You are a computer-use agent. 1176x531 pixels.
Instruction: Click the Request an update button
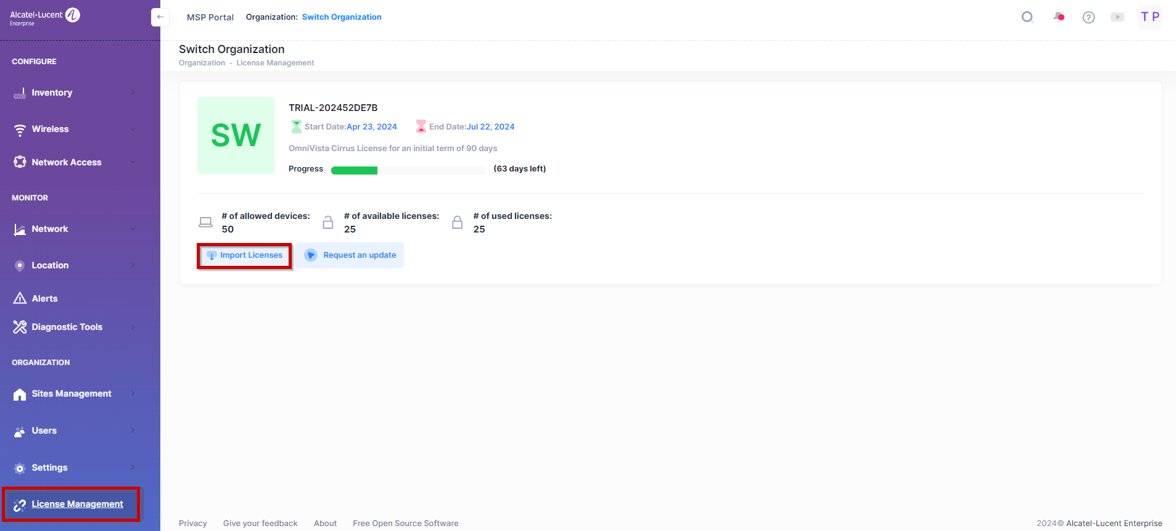(x=350, y=255)
